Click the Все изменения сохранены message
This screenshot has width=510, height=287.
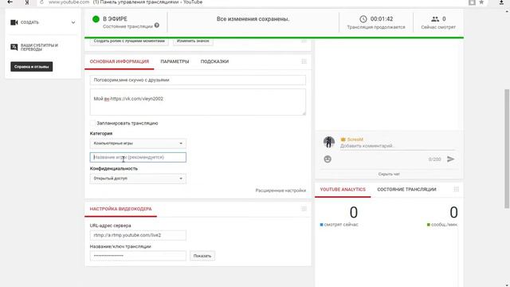[x=253, y=19]
